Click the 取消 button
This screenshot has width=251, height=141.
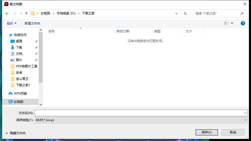tap(233, 132)
